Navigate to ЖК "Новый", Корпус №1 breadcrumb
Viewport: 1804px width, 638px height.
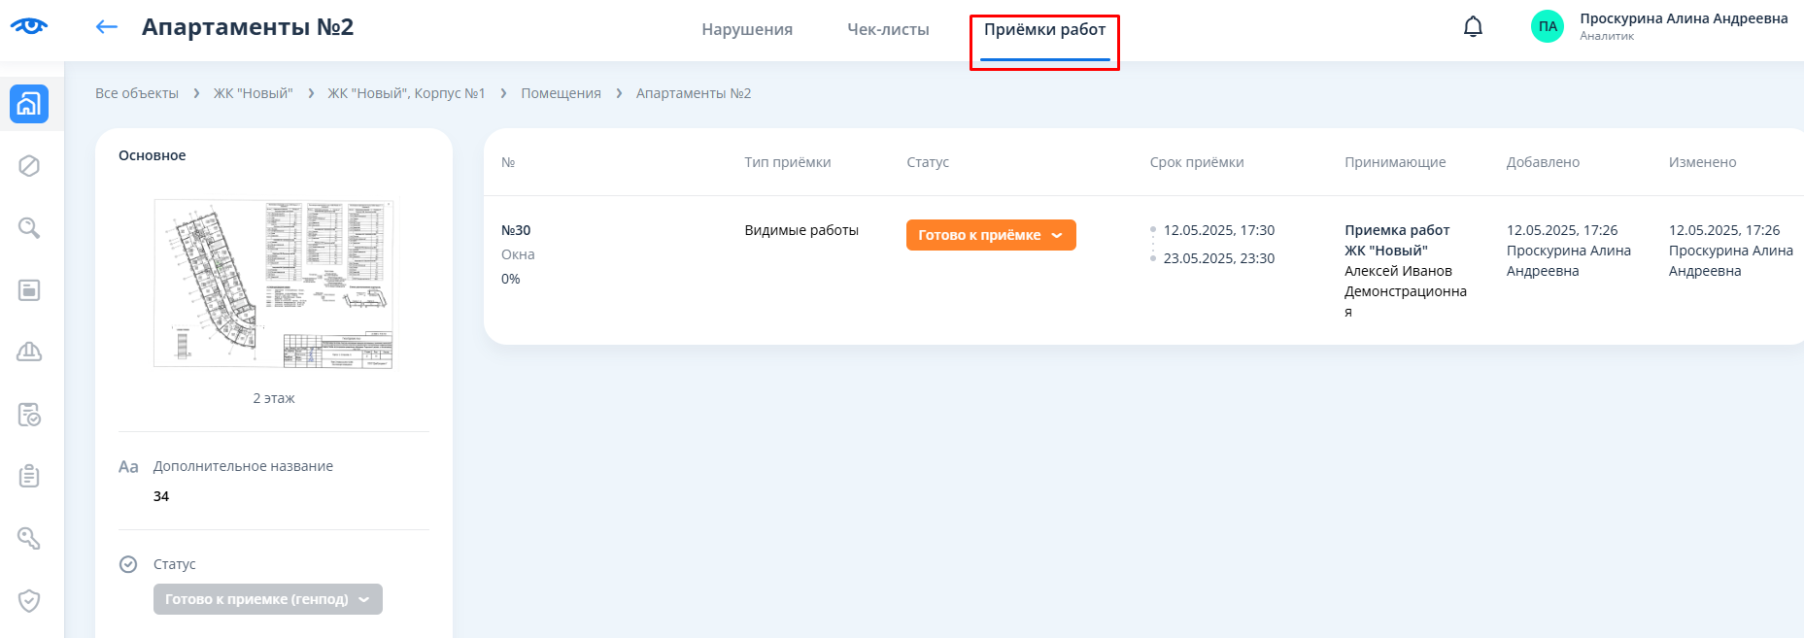(x=406, y=93)
